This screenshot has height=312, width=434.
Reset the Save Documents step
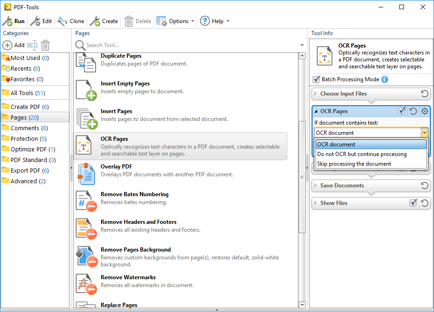pyautogui.click(x=424, y=186)
